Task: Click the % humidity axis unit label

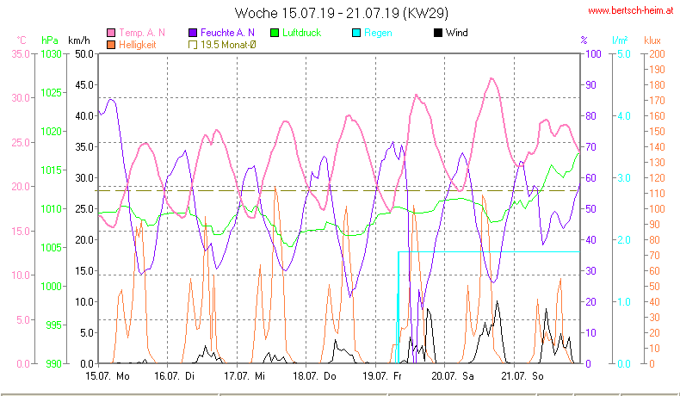Action: pos(584,40)
